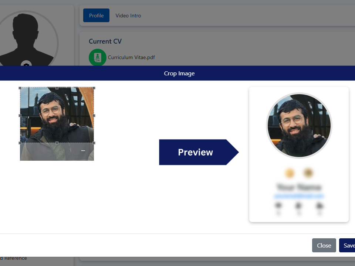The width and height of the screenshot is (355, 266).
Task: Click the green CV document icon
Action: coord(97,57)
